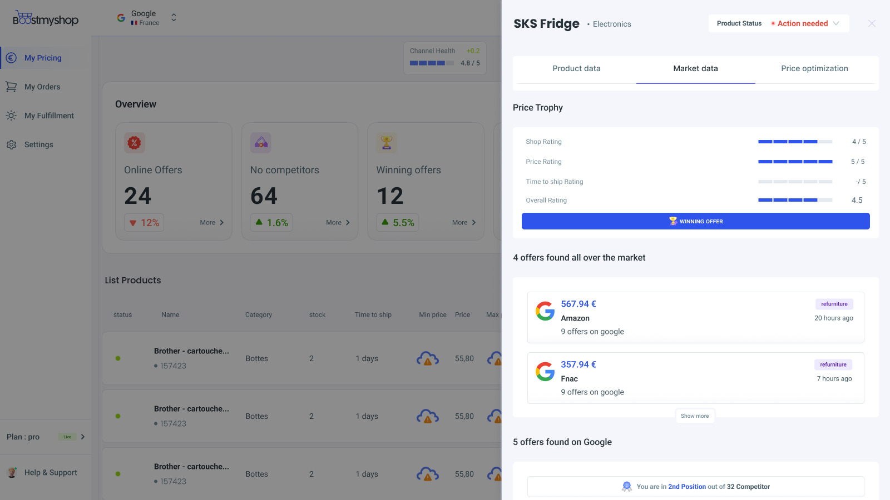This screenshot has width=890, height=500.
Task: Open More on the Online Offers card
Action: point(212,223)
